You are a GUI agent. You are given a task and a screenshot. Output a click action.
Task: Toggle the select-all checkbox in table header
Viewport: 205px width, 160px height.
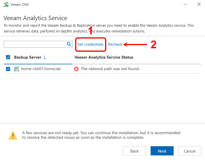tap(8, 57)
